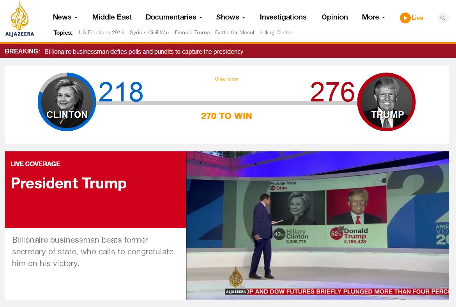Click the BREAKING label
The image size is (456, 307).
pyautogui.click(x=22, y=51)
